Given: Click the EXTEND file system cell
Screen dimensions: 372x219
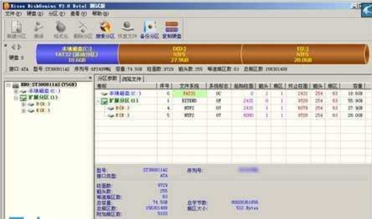Looking at the screenshot, I should (x=189, y=101).
